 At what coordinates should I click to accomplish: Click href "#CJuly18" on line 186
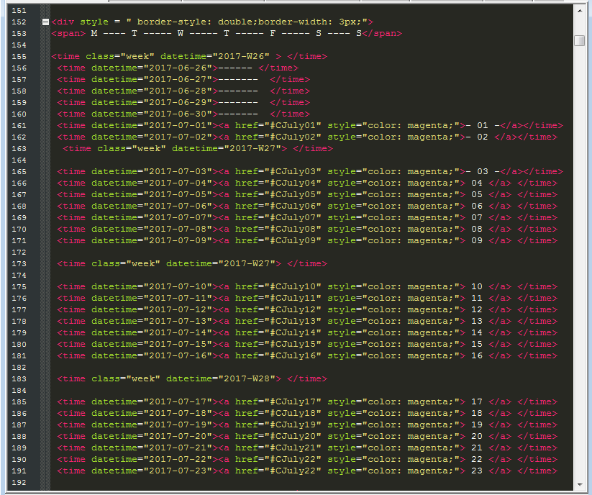click(x=293, y=414)
